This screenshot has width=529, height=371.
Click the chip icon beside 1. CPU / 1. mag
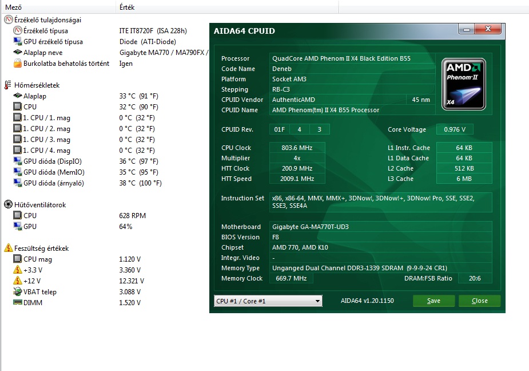(x=17, y=117)
